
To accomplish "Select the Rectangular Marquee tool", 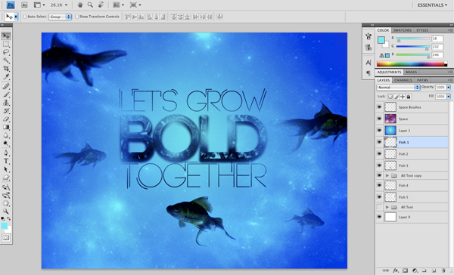I will (6, 45).
